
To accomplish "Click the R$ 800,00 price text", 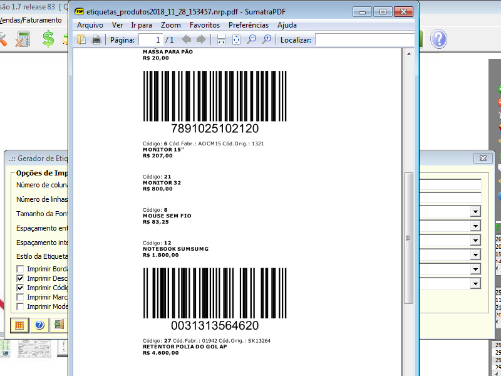I will pyautogui.click(x=158, y=189).
